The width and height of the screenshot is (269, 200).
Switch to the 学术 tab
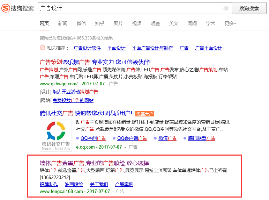coord(211,23)
